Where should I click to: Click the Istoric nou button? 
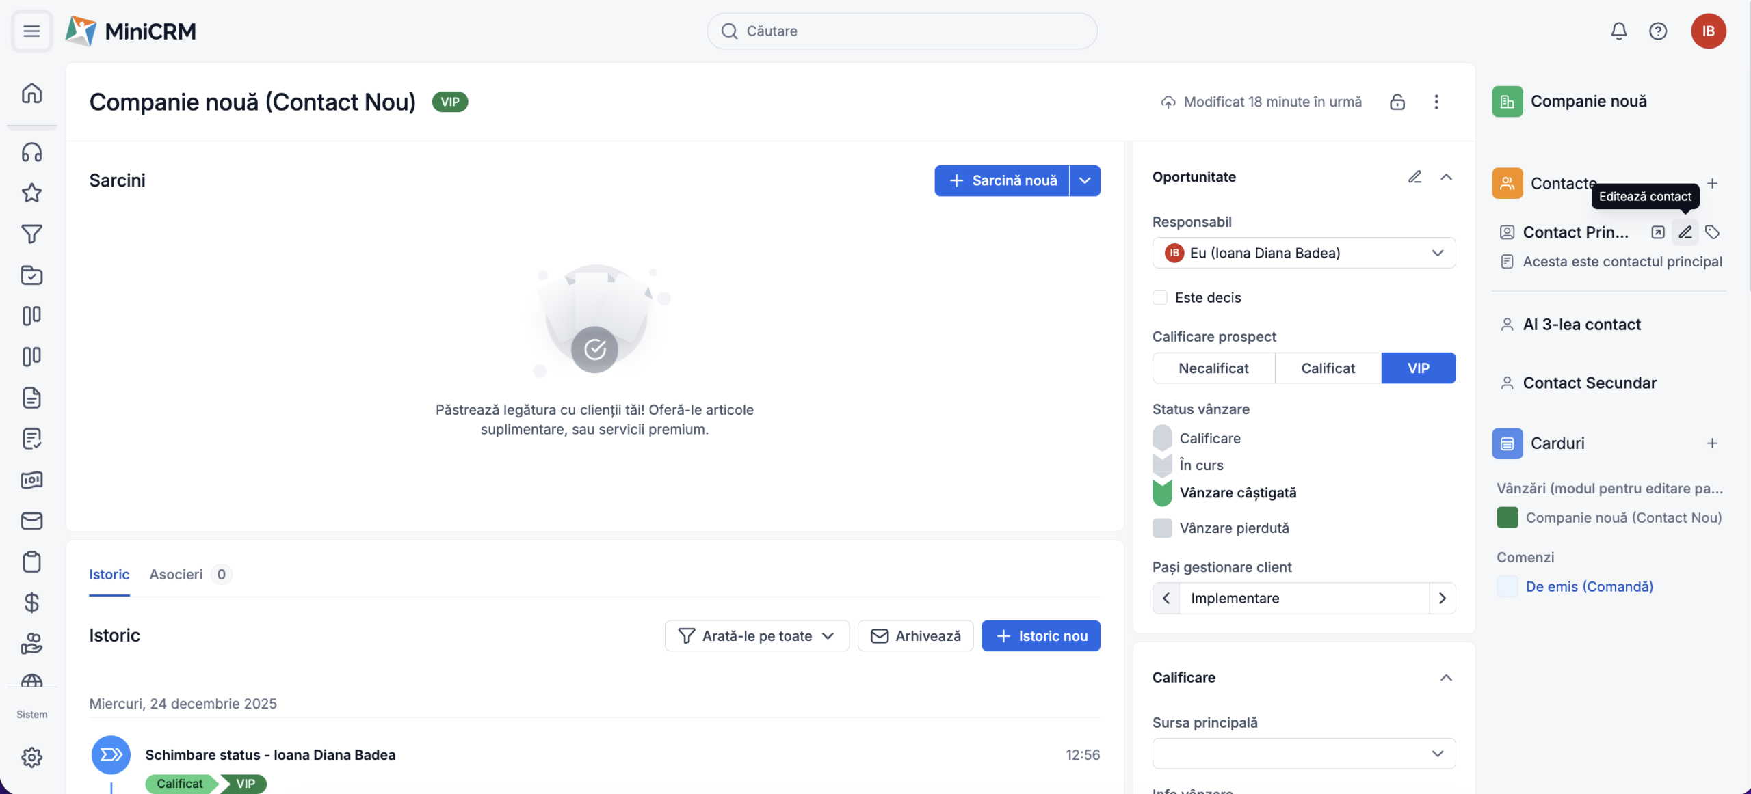(x=1040, y=635)
